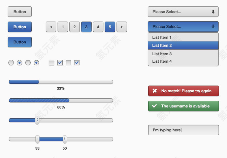Click the blue dropdown's down arrow icon
This screenshot has height=158, width=227.
pyautogui.click(x=213, y=27)
